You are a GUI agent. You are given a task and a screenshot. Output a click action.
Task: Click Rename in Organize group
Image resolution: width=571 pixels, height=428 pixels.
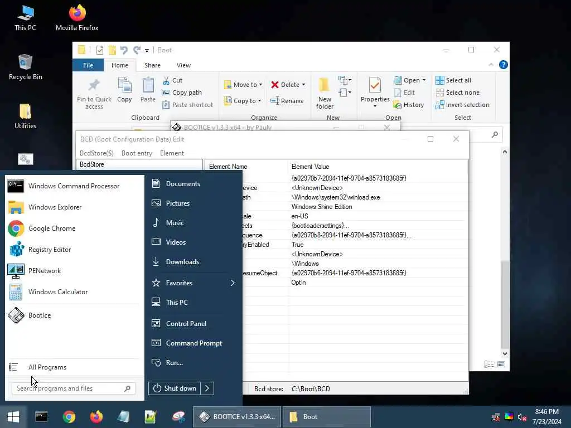tap(287, 101)
